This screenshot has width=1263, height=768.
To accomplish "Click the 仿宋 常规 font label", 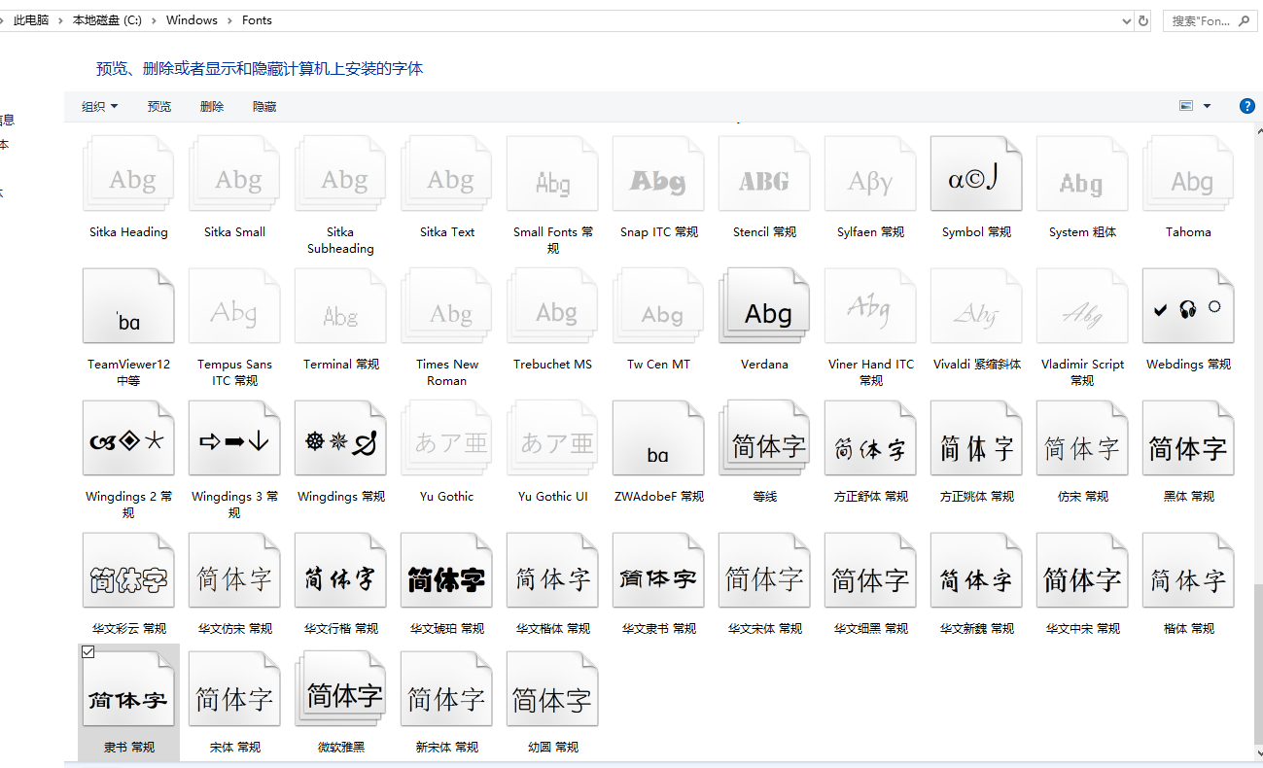I will coord(1082,497).
